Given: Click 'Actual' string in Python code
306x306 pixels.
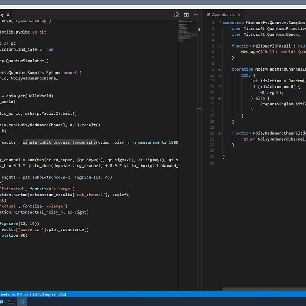Looking at the screenshot, I should click(x=9, y=206).
